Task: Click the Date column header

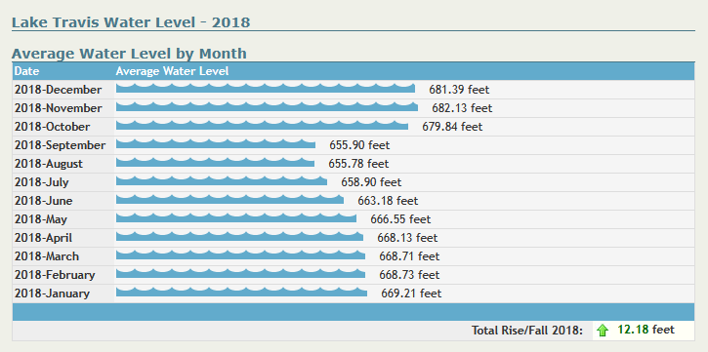Action: point(26,71)
